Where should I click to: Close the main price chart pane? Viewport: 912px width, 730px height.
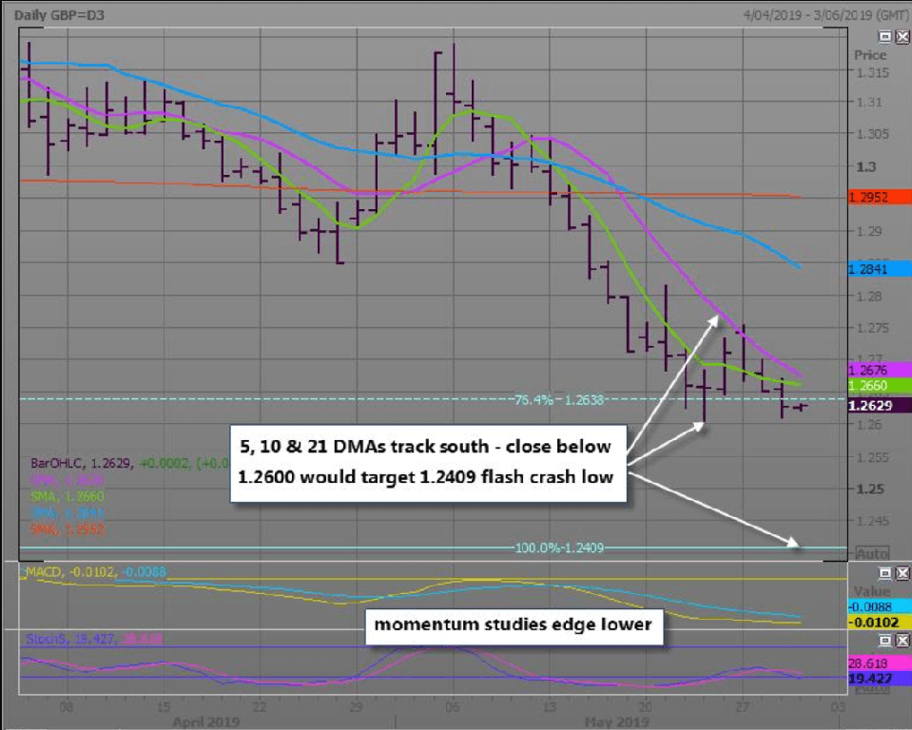click(x=902, y=36)
